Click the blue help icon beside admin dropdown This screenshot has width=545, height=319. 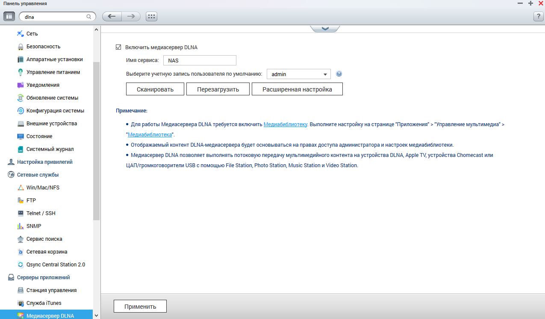tap(339, 74)
